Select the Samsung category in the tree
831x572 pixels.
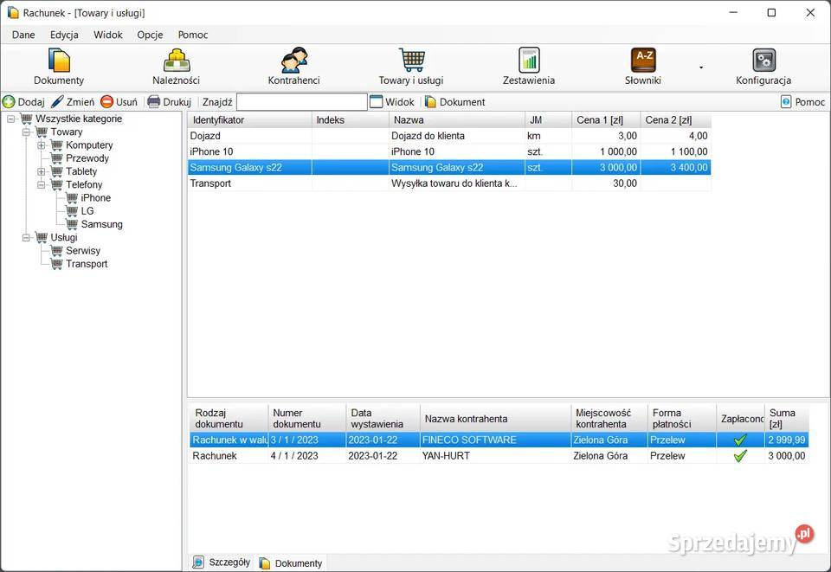tap(101, 224)
